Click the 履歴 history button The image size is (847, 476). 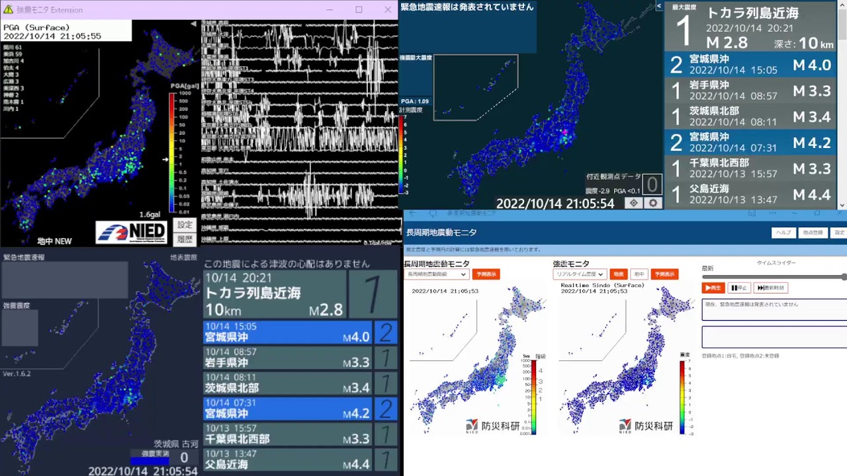point(185,239)
